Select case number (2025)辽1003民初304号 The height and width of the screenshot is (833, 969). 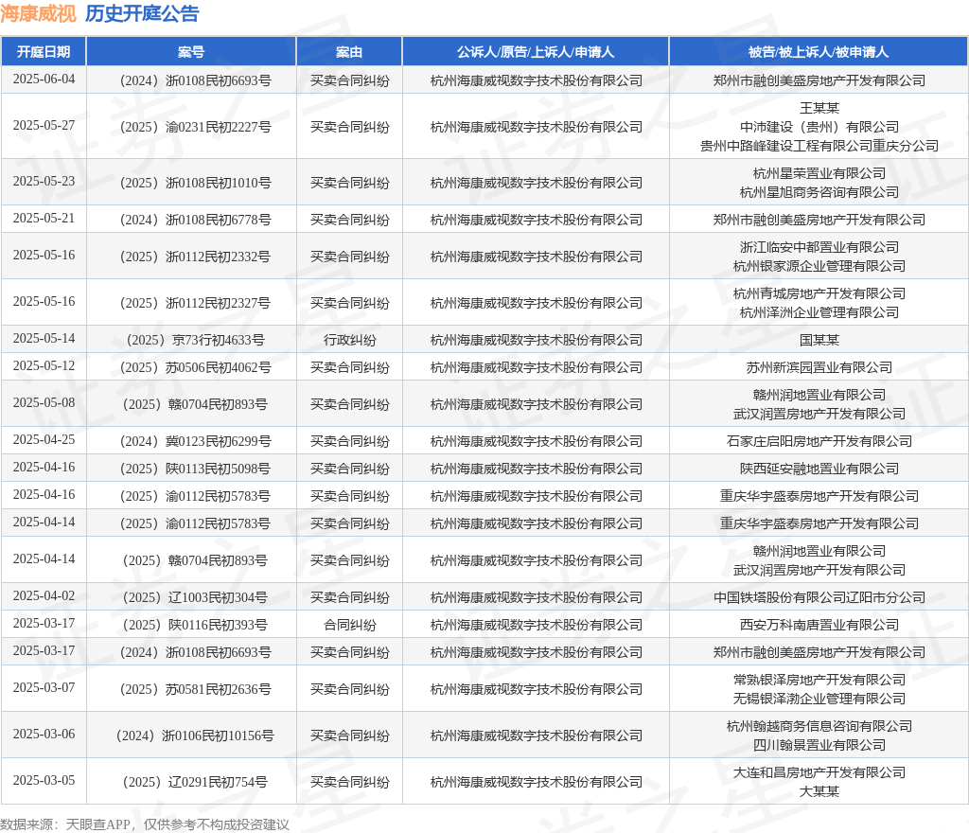pyautogui.click(x=195, y=597)
